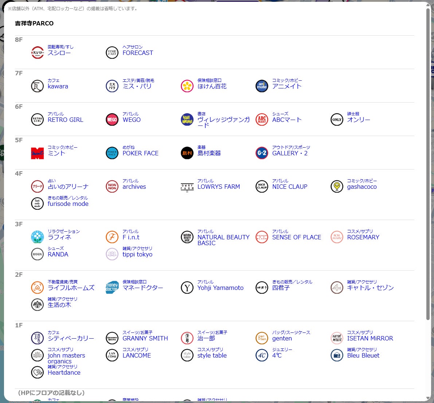This screenshot has width=434, height=403.
Task: Click the 占いのアリーナ logo icon
Action: coord(38,186)
